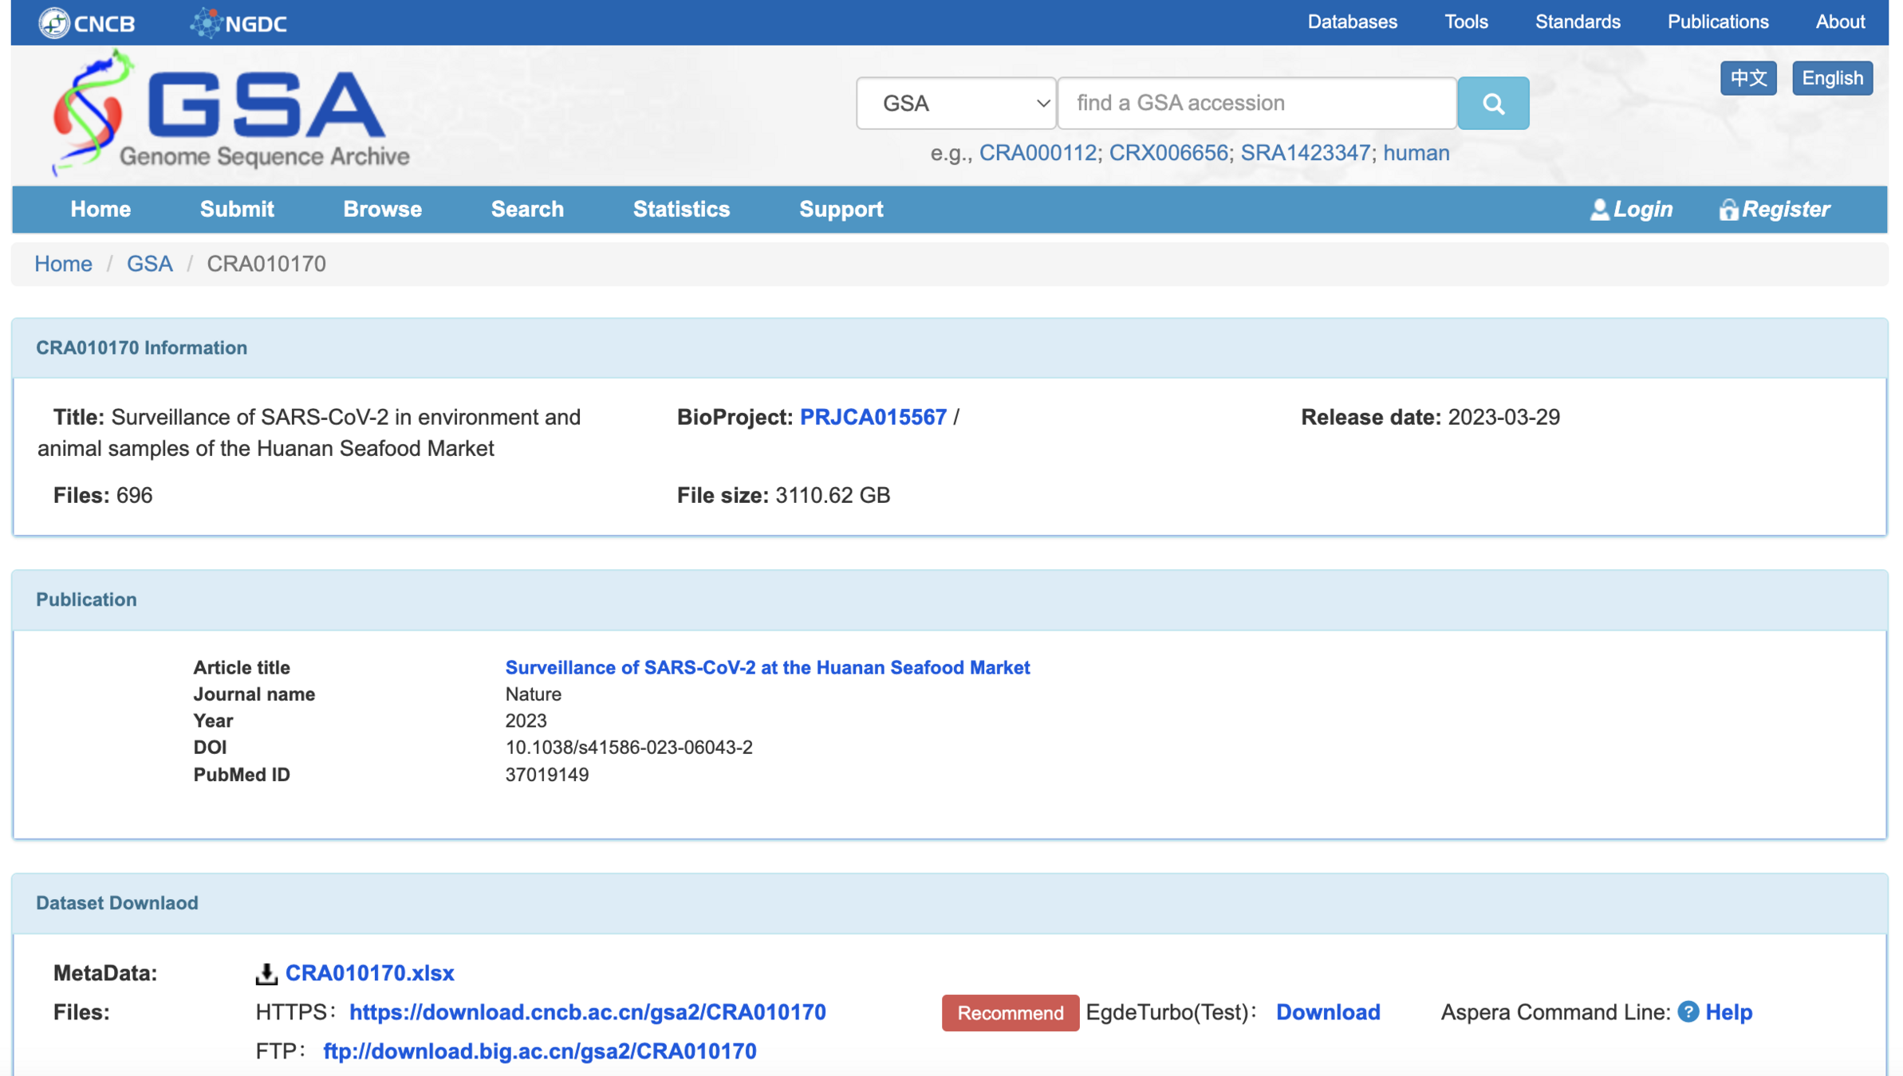
Task: Open the GSA database dropdown selector
Action: [x=955, y=103]
